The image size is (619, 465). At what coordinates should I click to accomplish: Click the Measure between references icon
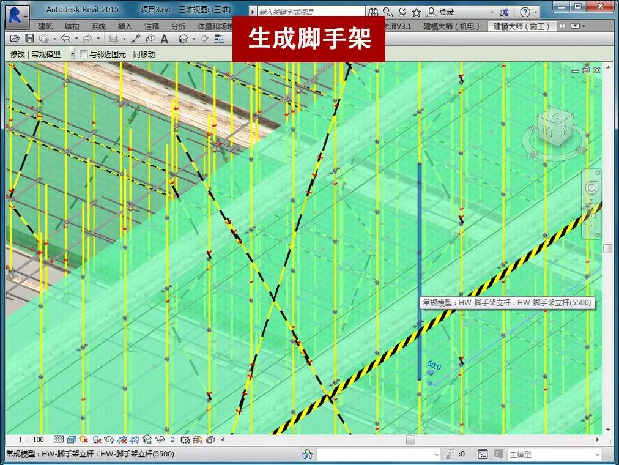tap(113, 39)
